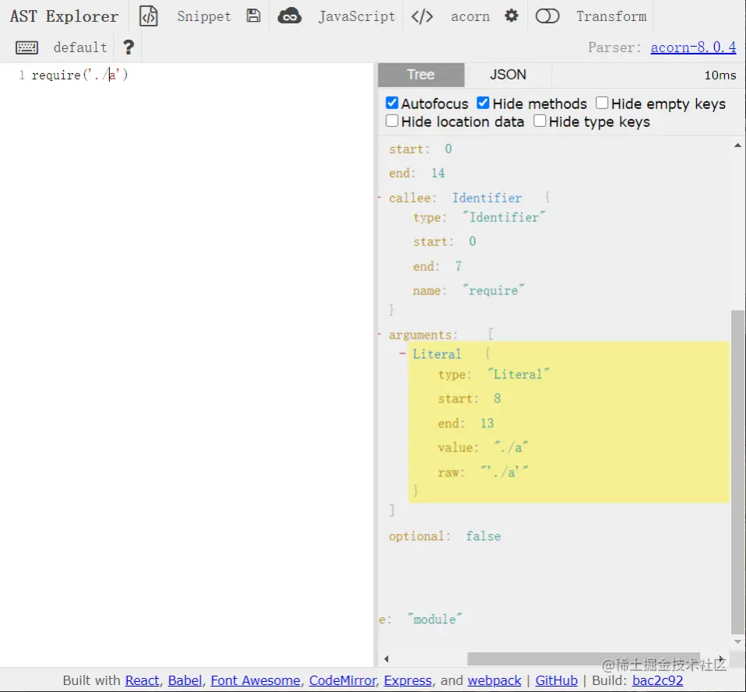The height and width of the screenshot is (692, 746).
Task: Click the Identifier node type label
Action: point(487,198)
